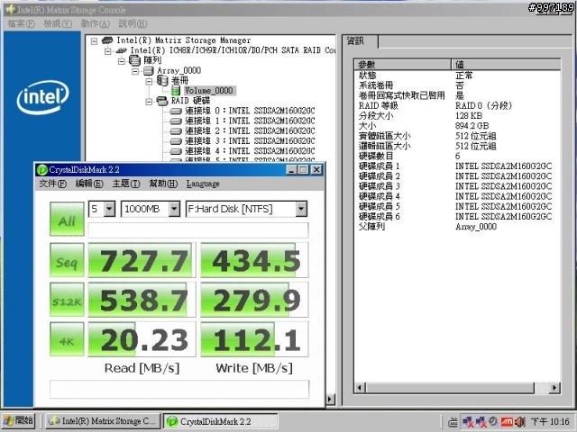
Task: Click left arrow of info panel scrollbar
Action: [361, 388]
